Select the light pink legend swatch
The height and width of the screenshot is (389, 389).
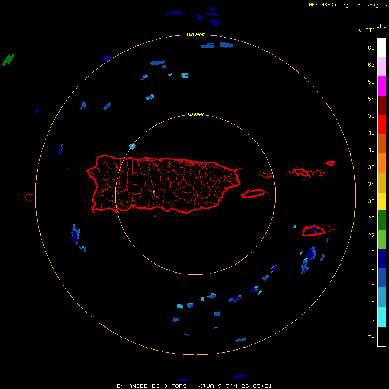pos(382,66)
